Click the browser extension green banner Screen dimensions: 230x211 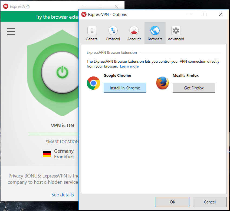point(40,17)
